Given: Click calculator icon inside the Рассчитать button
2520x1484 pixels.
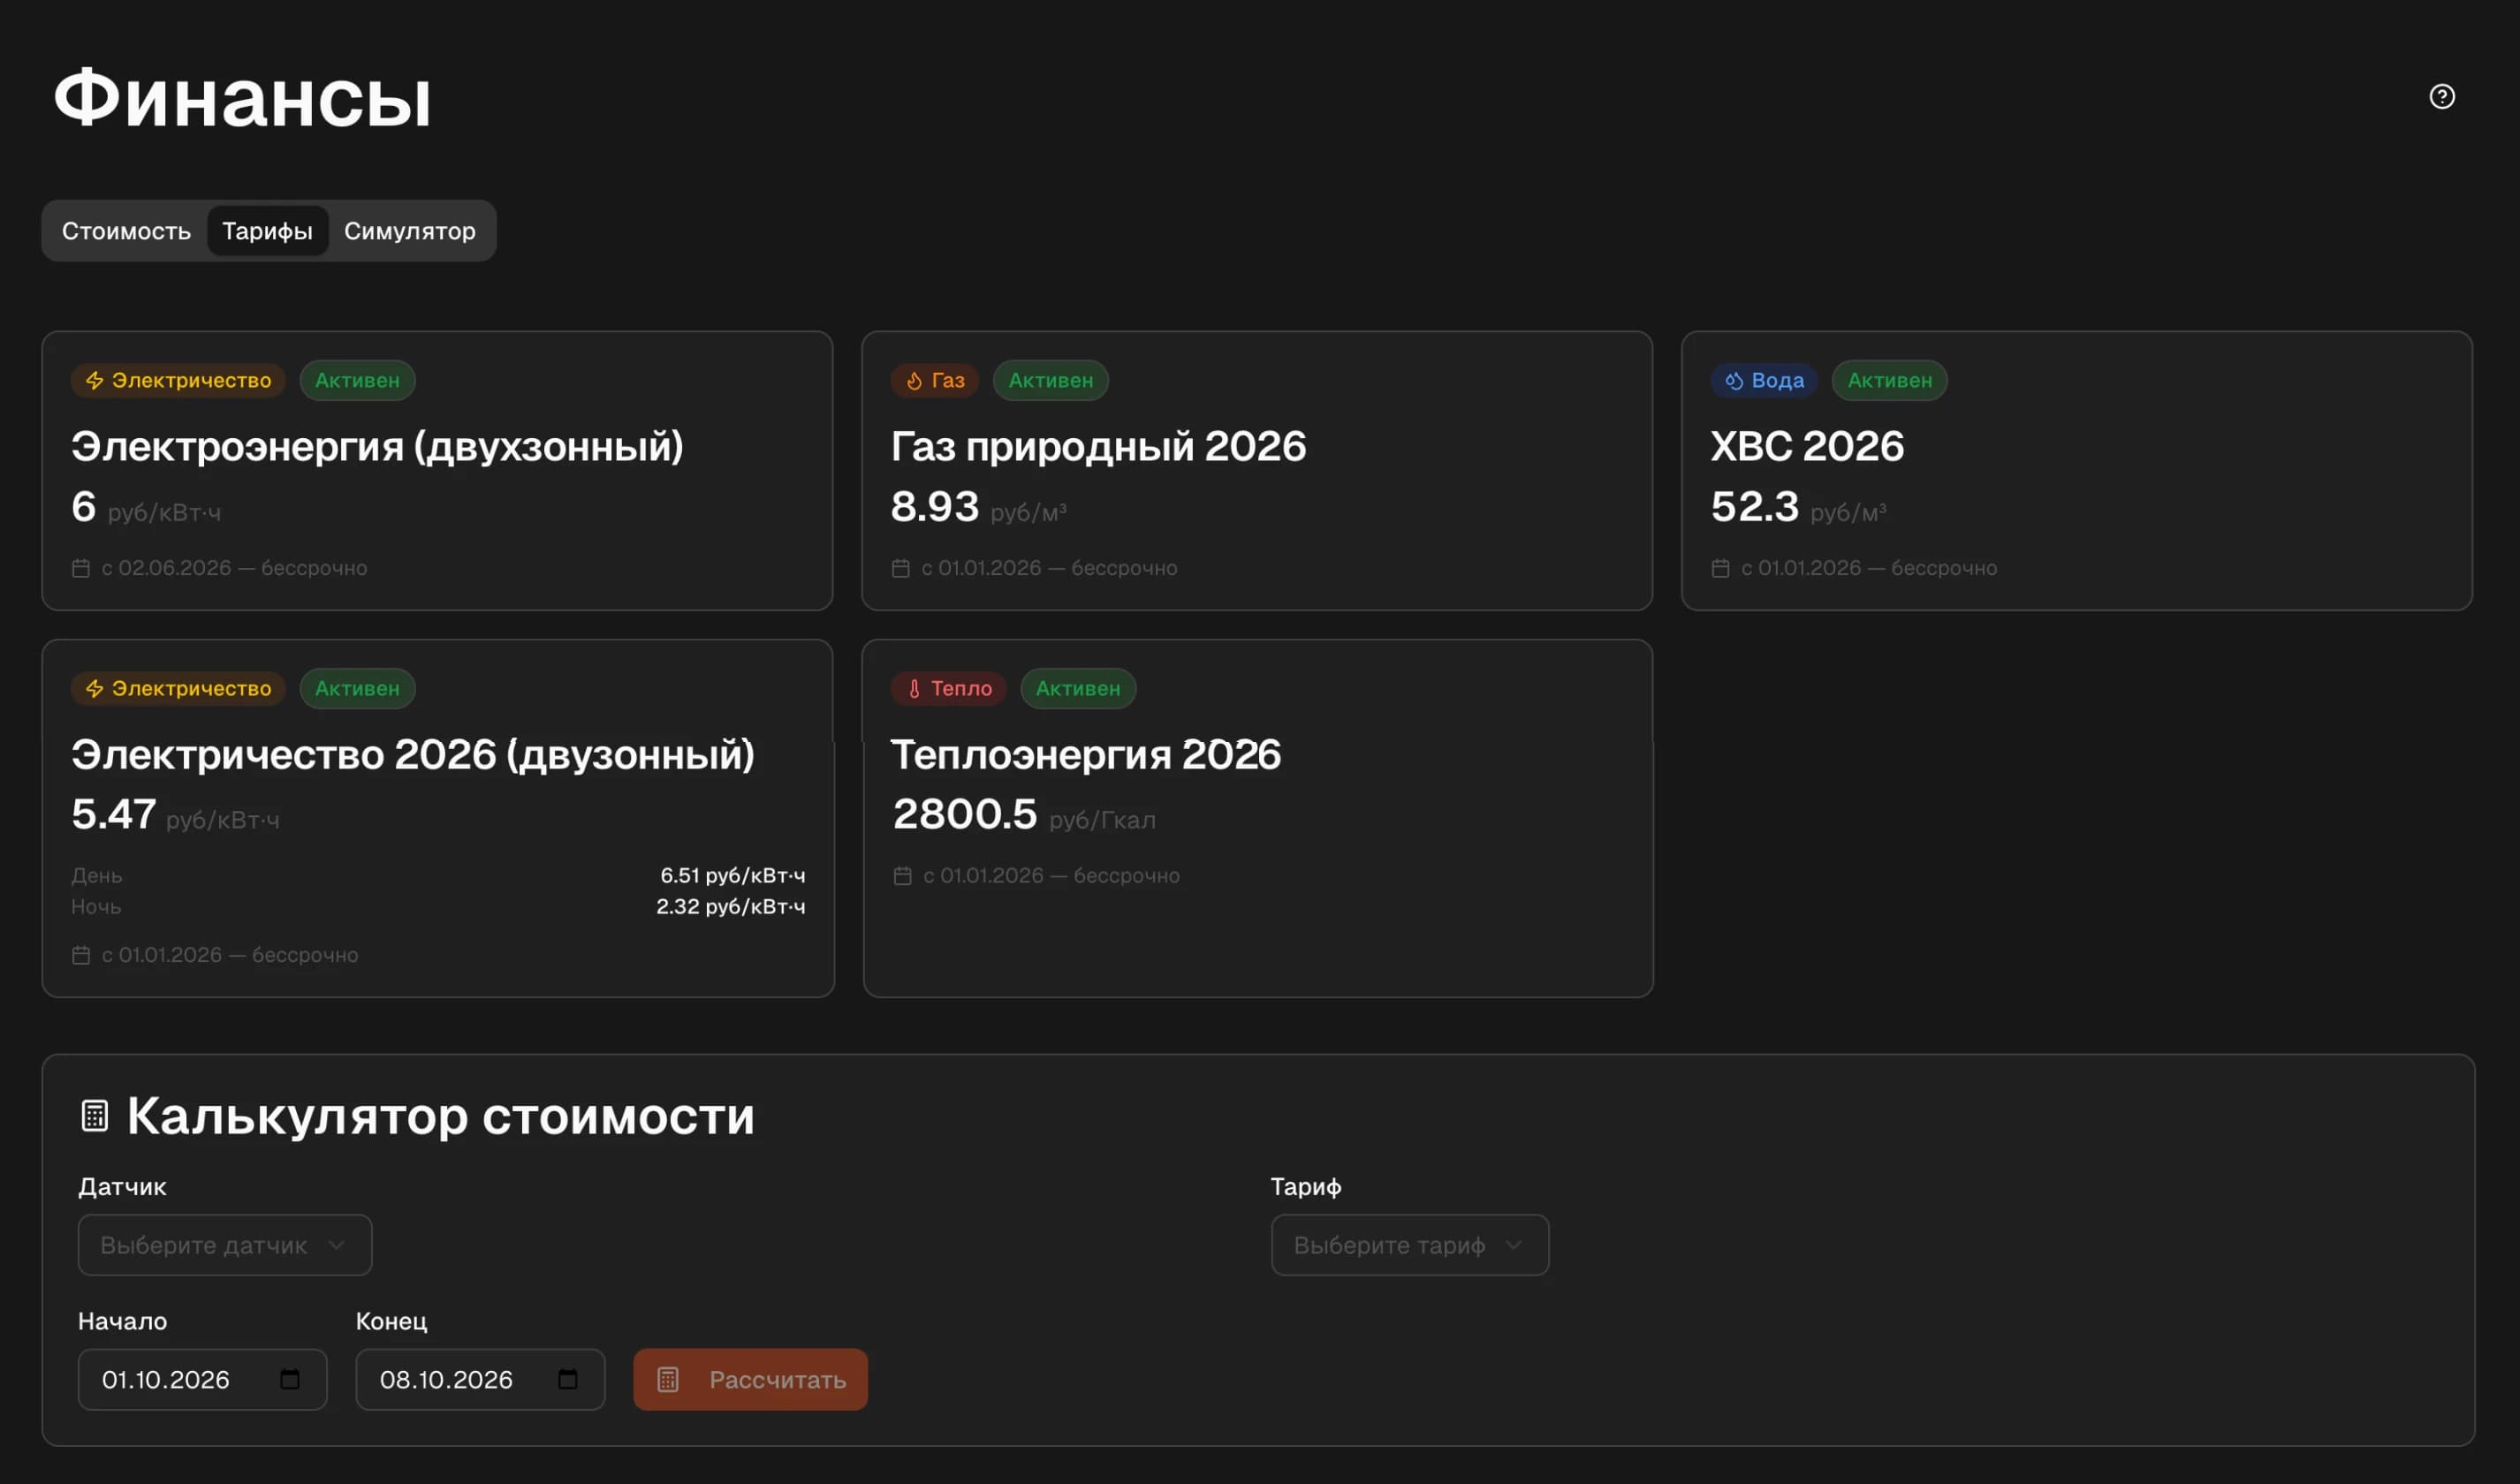Looking at the screenshot, I should coord(668,1379).
